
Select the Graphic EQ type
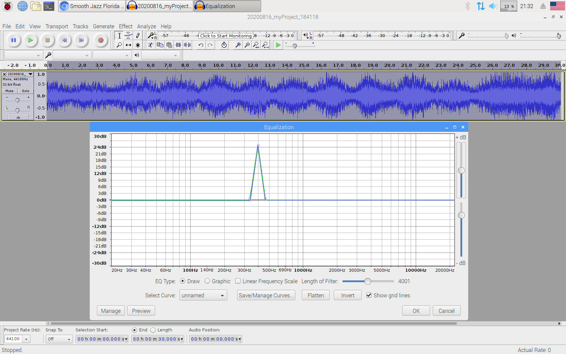(x=207, y=281)
